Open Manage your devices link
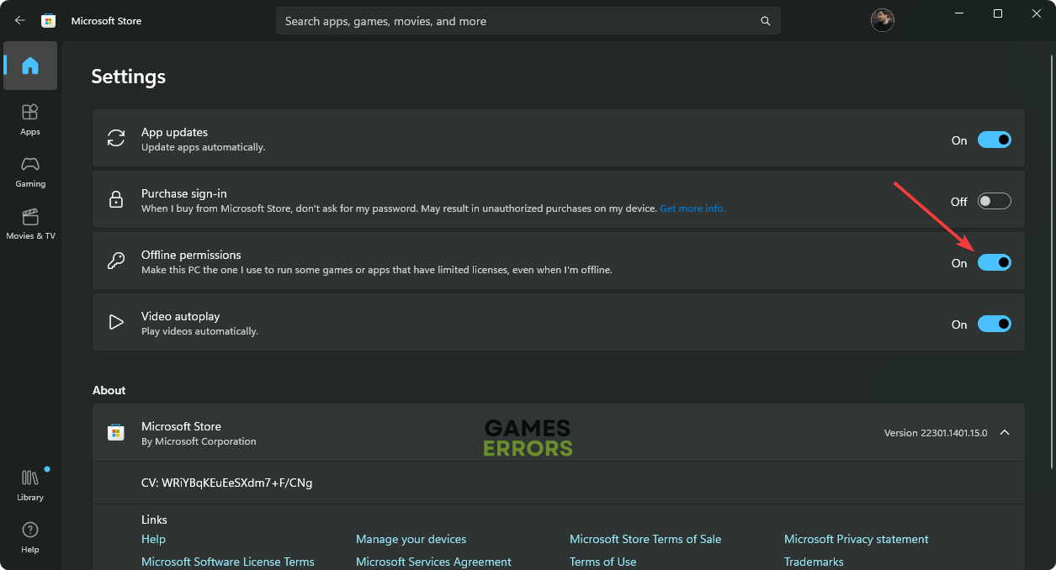The height and width of the screenshot is (570, 1056). tap(411, 539)
